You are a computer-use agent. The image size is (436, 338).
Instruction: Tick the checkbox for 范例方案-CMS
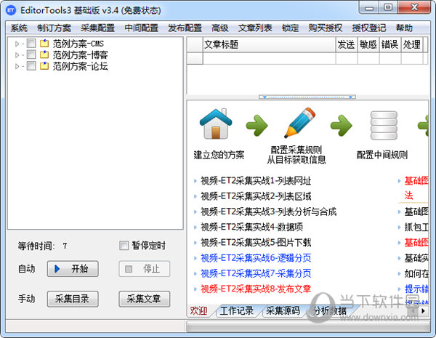point(31,44)
